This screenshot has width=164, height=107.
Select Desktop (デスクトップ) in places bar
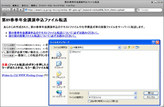point(59,65)
